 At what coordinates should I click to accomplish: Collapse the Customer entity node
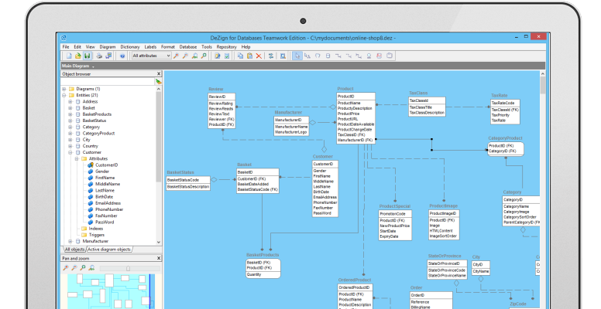click(70, 152)
